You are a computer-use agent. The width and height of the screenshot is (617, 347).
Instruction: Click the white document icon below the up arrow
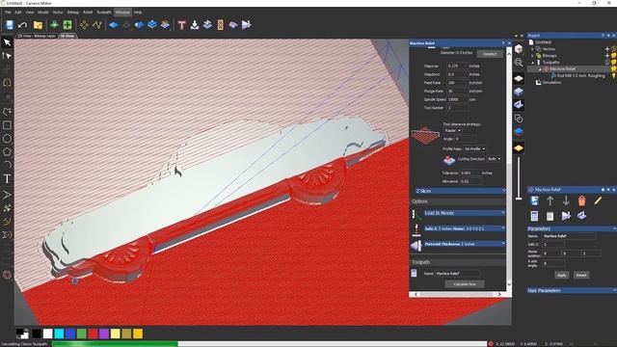pos(550,216)
